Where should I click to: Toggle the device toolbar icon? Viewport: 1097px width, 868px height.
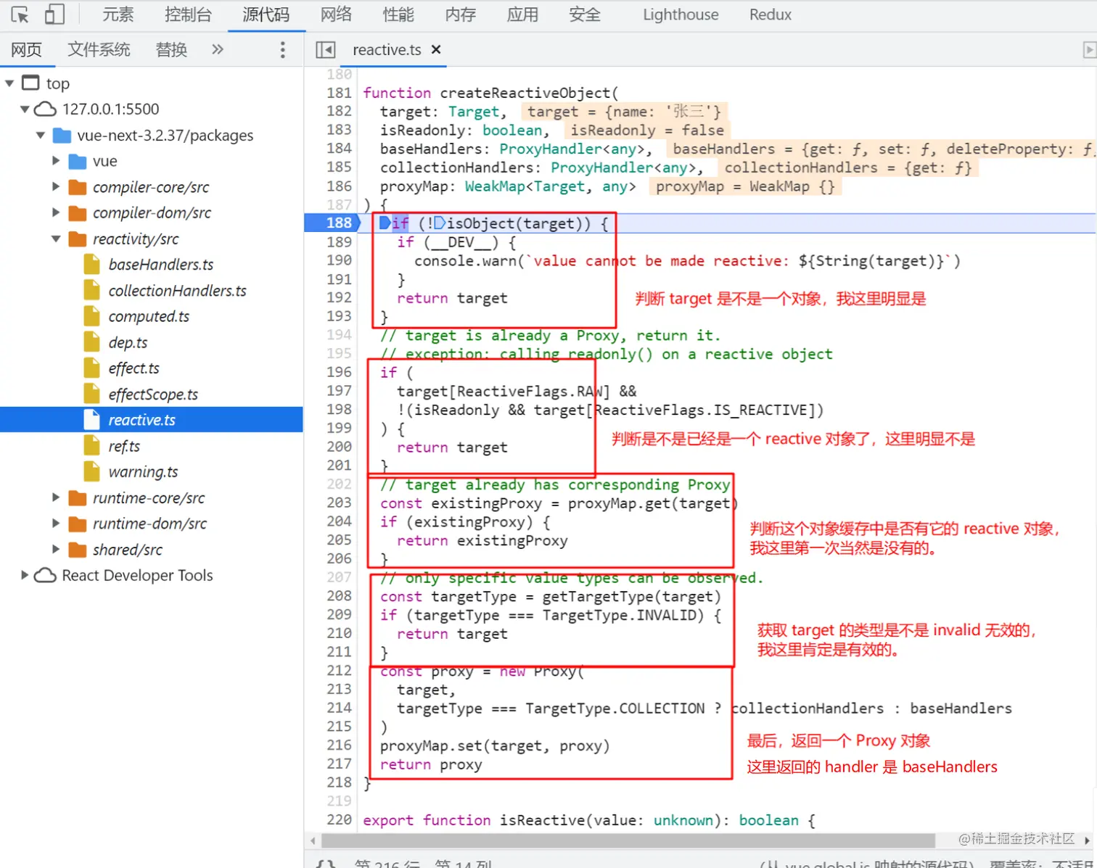tap(54, 15)
